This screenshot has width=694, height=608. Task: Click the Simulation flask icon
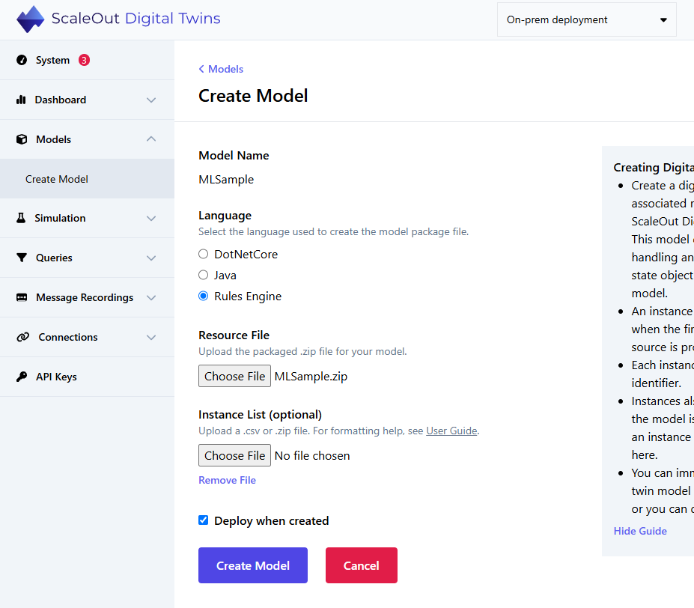(x=21, y=218)
